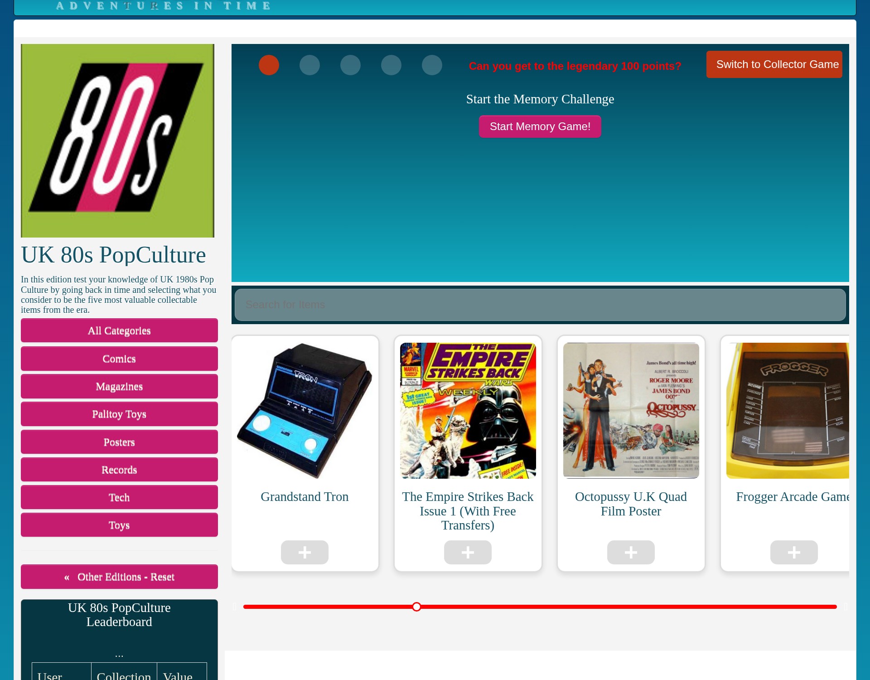Switch to Collector Game
This screenshot has width=870, height=680.
tap(774, 64)
